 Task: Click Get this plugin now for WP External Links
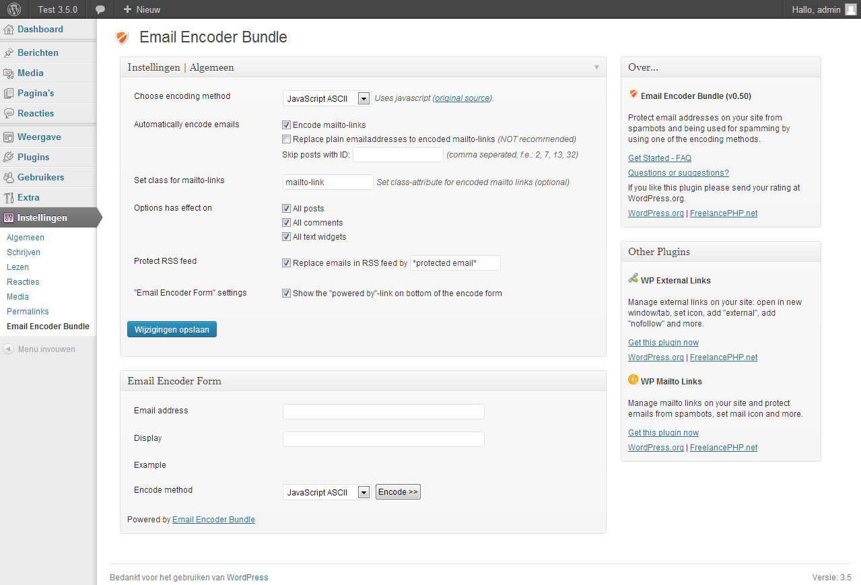[x=663, y=343]
